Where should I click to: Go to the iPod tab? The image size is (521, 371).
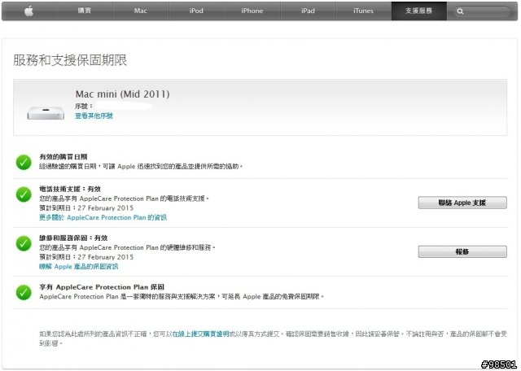[196, 11]
